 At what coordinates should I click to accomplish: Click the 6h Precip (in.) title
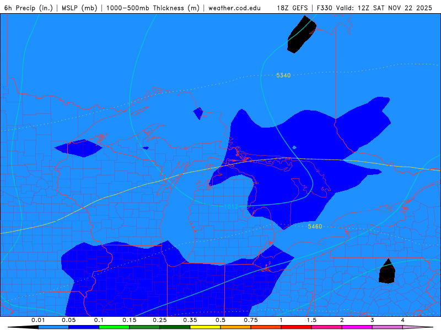click(x=29, y=8)
